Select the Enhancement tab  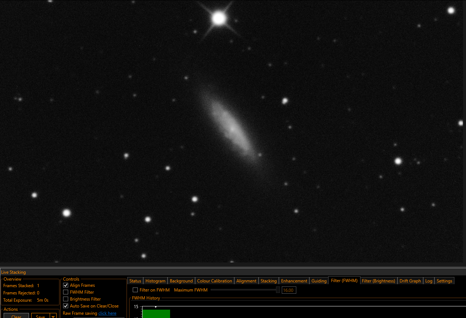[294, 281]
